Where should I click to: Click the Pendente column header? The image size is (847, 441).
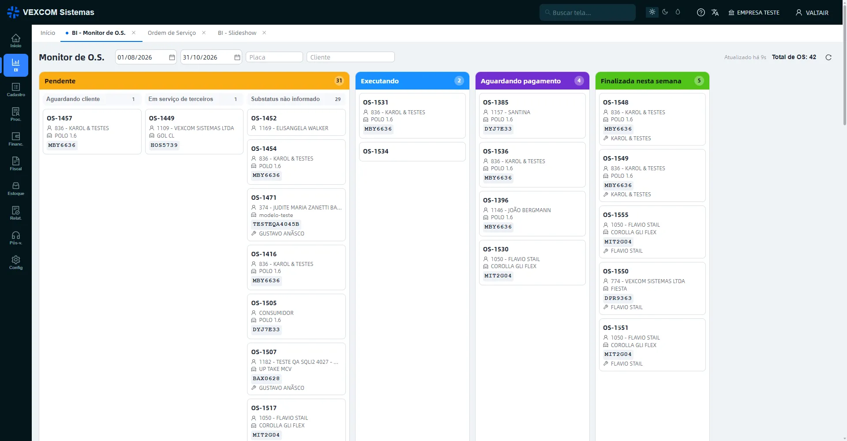tap(194, 81)
